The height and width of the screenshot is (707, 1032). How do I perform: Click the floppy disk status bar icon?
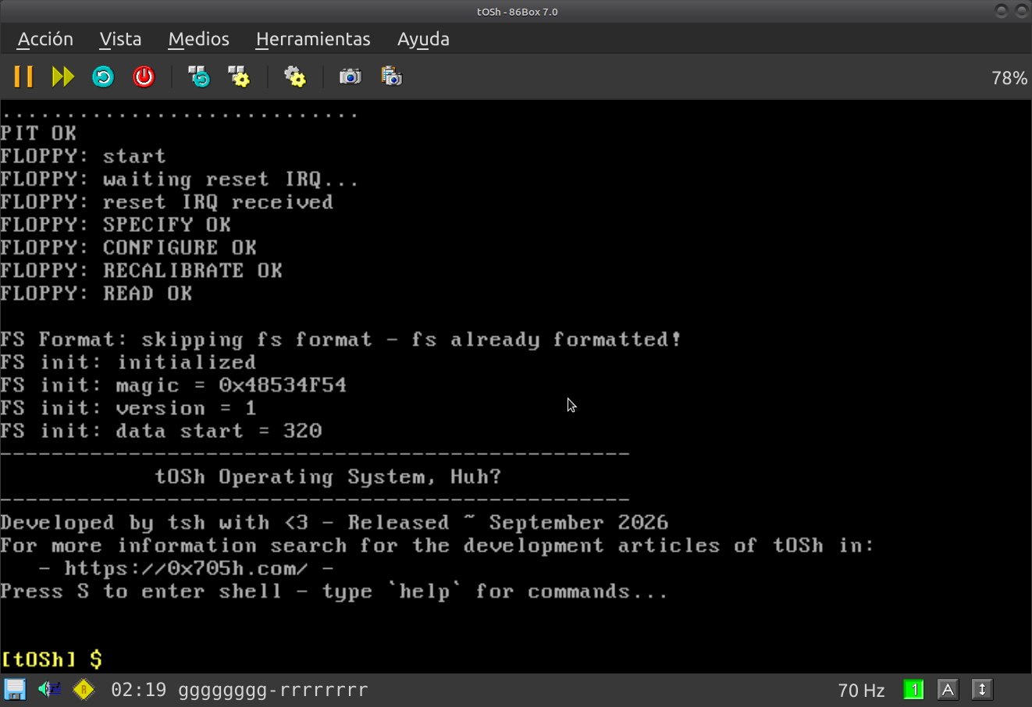pyautogui.click(x=15, y=690)
